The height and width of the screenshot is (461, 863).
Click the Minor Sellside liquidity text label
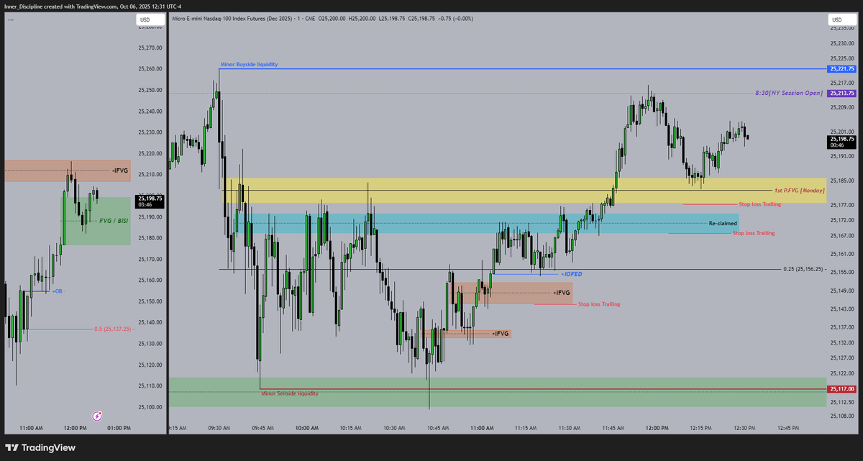290,393
